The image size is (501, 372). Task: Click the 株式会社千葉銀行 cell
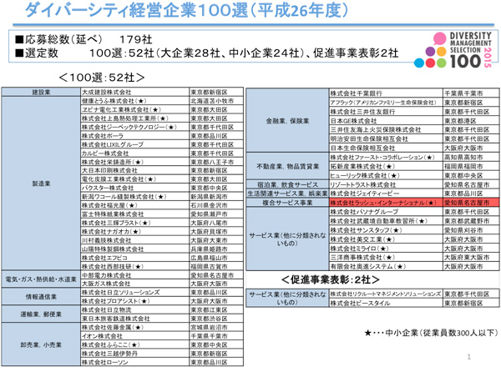386,93
